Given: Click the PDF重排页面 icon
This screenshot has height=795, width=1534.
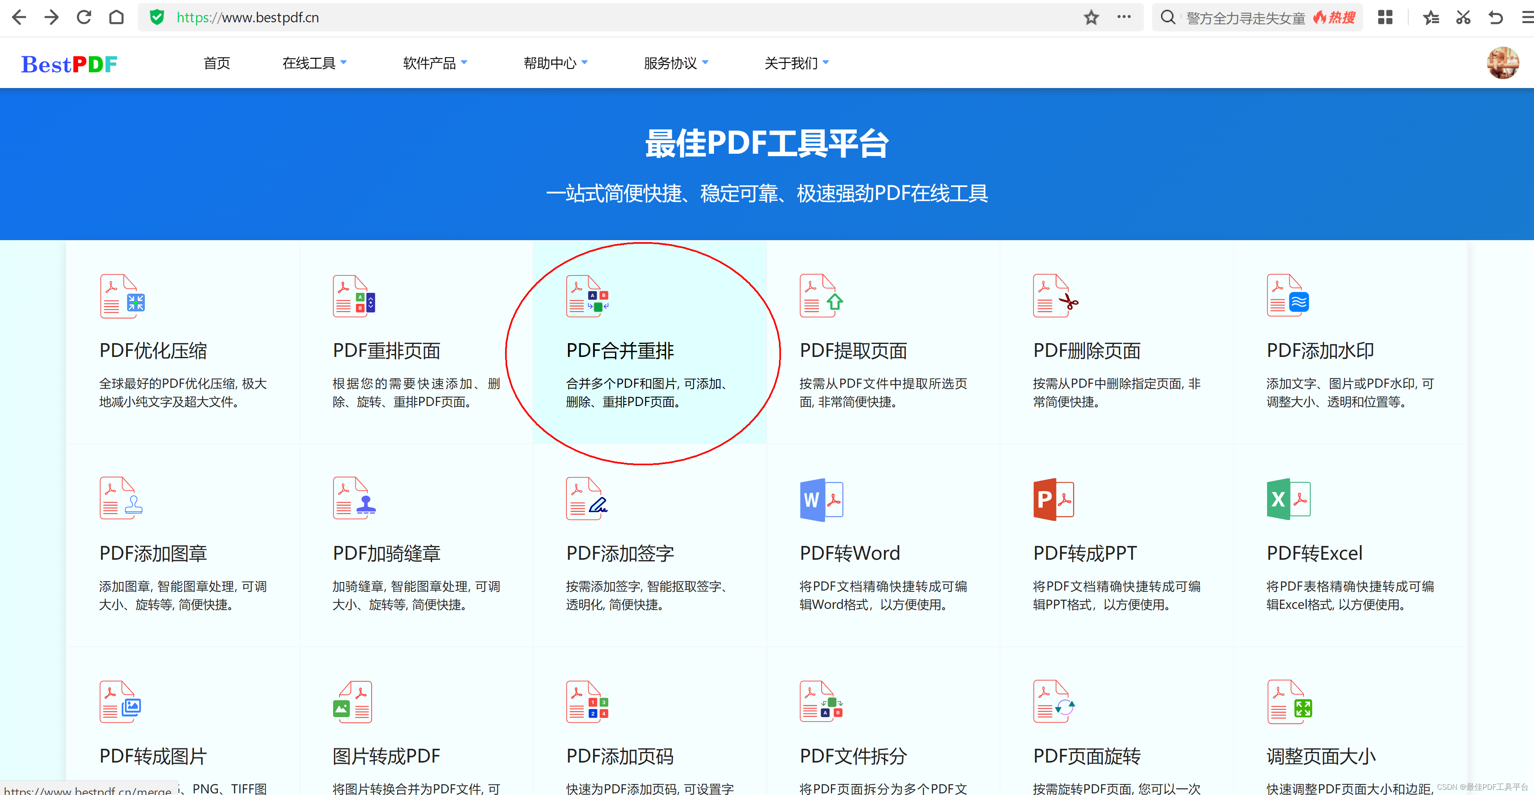Looking at the screenshot, I should pyautogui.click(x=354, y=296).
